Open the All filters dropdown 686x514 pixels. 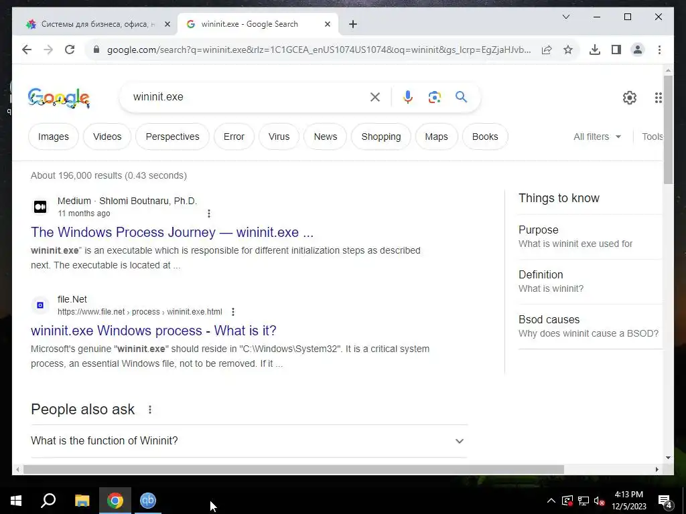click(x=597, y=137)
